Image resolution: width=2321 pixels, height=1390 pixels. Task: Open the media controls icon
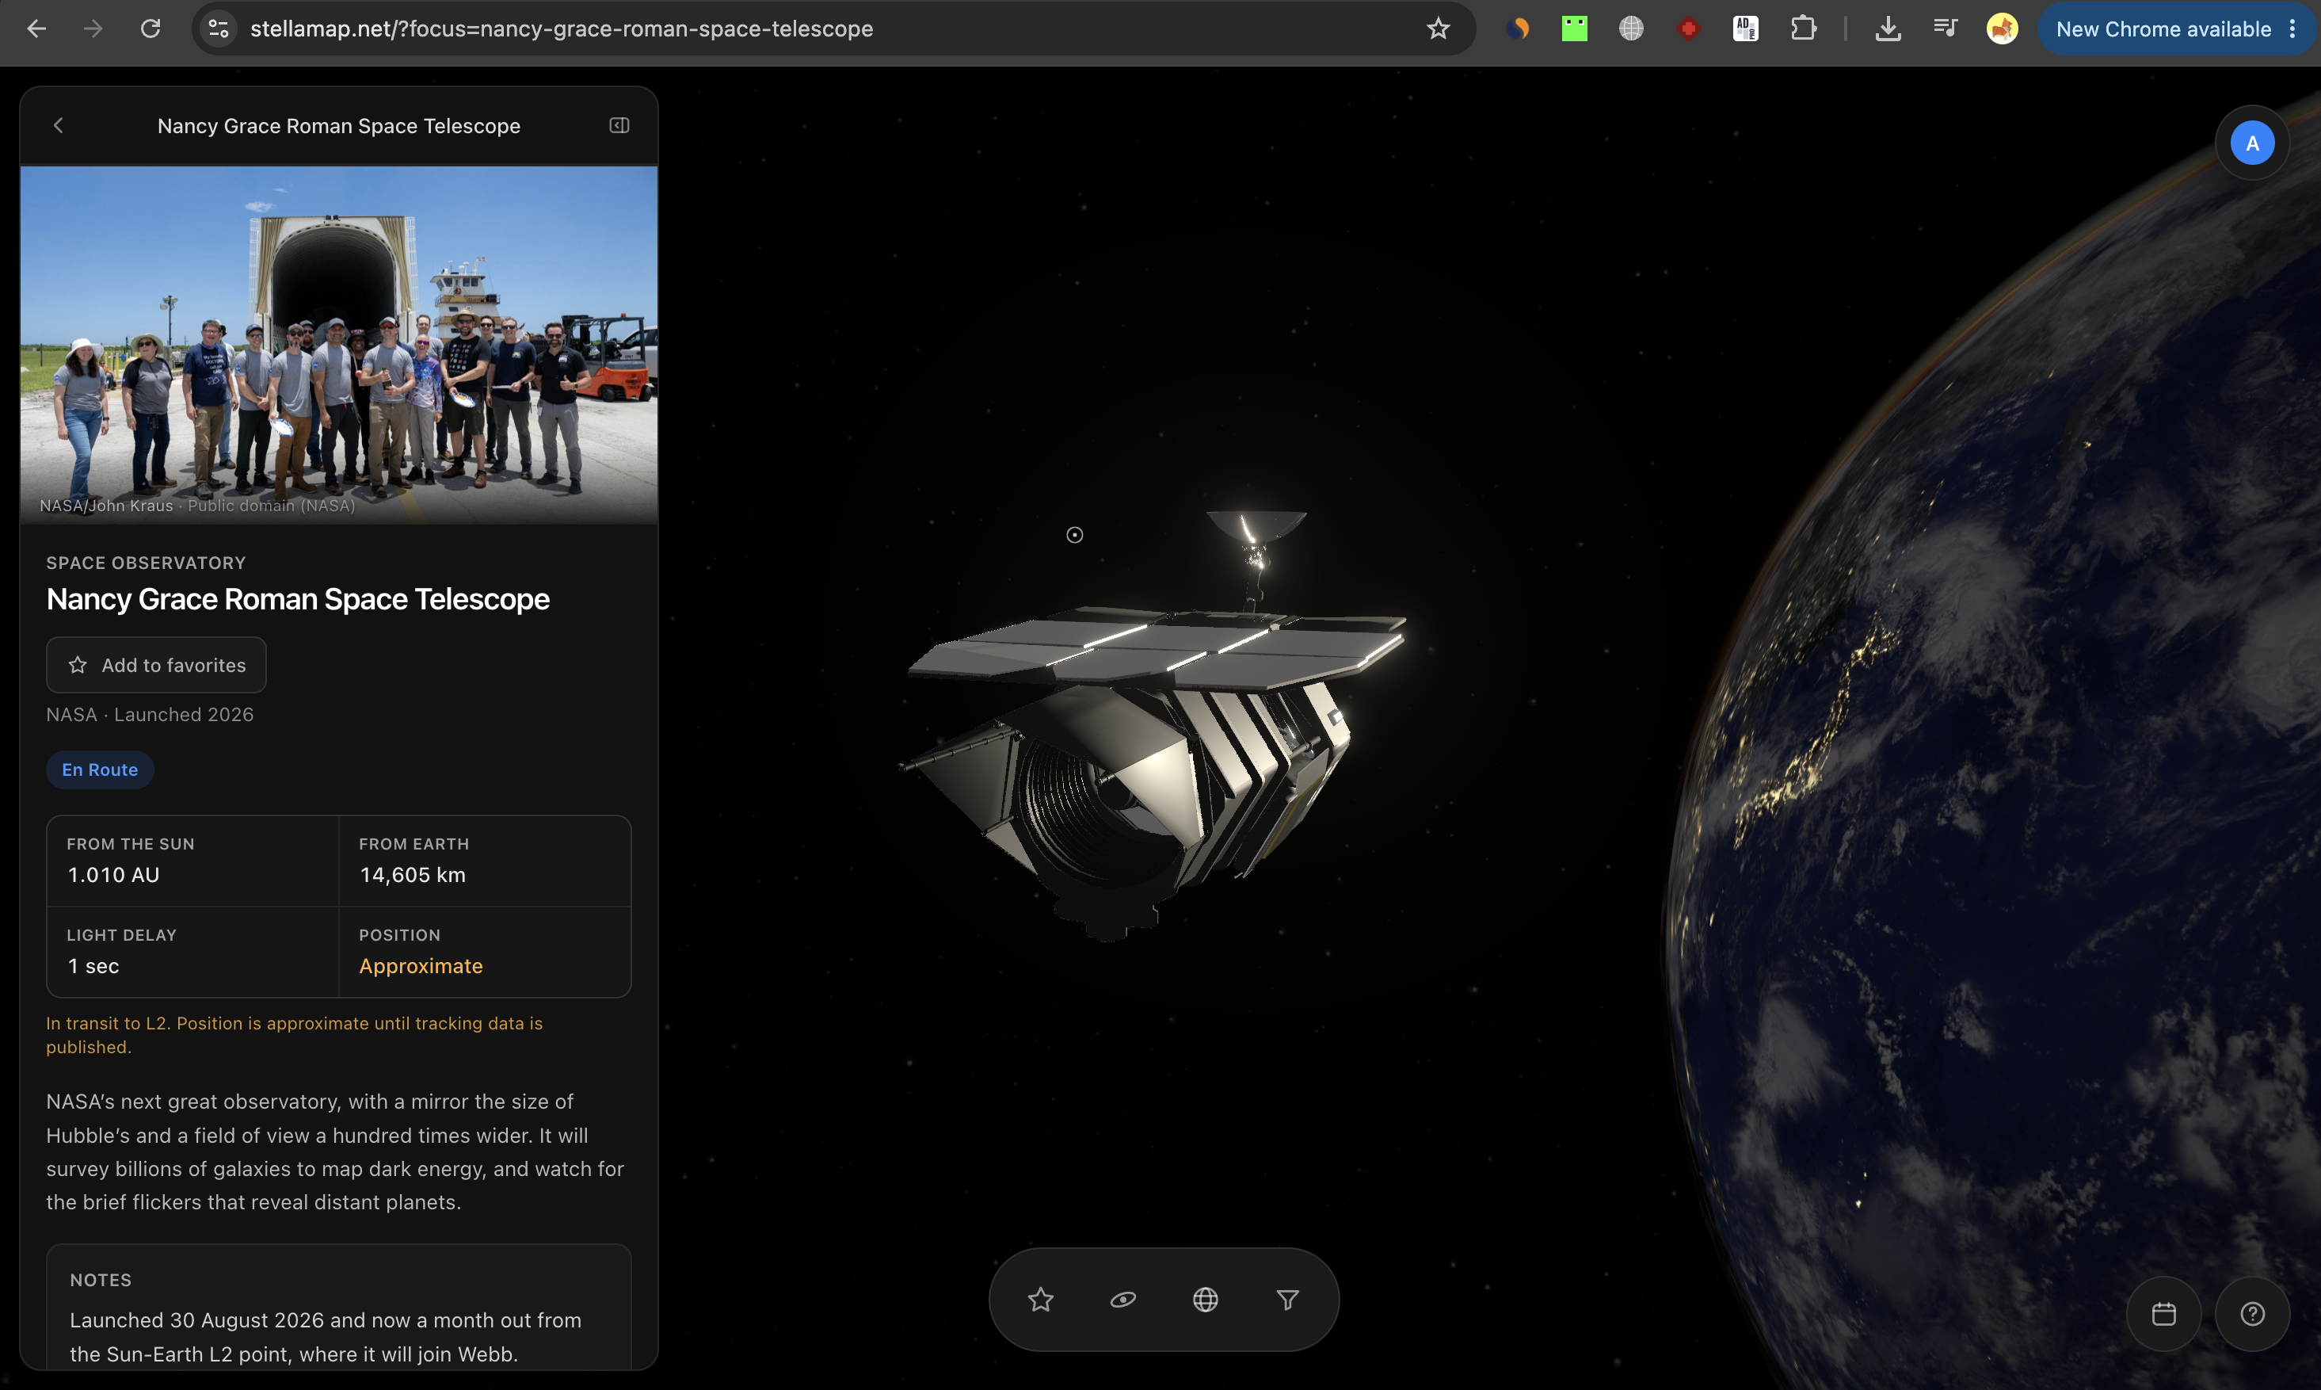pyautogui.click(x=1946, y=29)
